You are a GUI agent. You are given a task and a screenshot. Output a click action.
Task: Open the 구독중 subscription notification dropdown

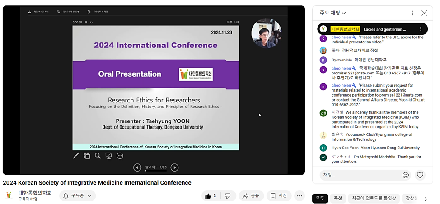point(78,196)
